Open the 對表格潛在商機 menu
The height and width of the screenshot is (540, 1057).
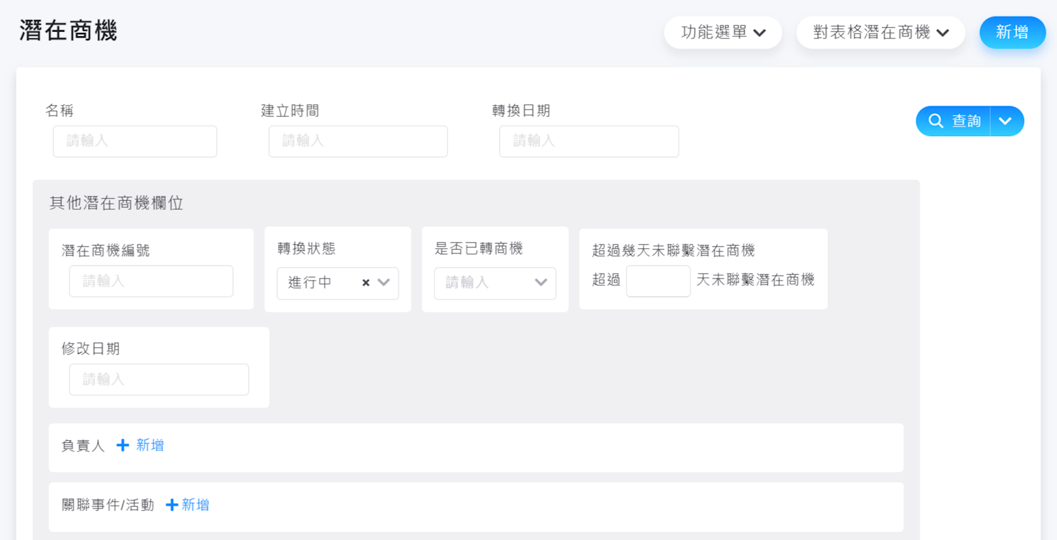tap(880, 32)
